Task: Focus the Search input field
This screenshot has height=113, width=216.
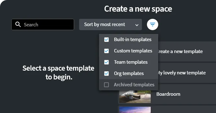Action: [43, 24]
